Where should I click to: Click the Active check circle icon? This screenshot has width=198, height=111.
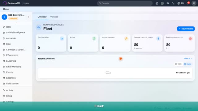pos(94,39)
